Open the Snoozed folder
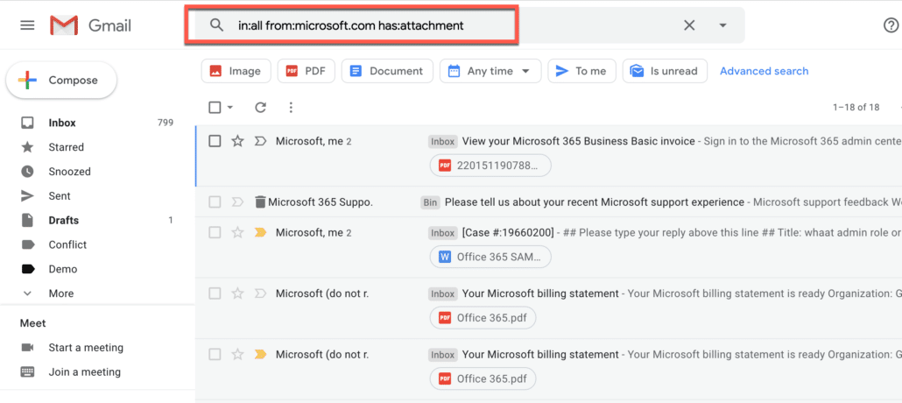 coord(69,172)
